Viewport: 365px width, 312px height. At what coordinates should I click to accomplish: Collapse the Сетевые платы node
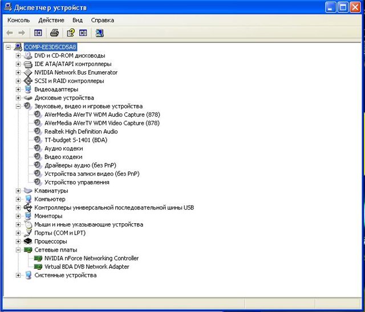coord(18,250)
